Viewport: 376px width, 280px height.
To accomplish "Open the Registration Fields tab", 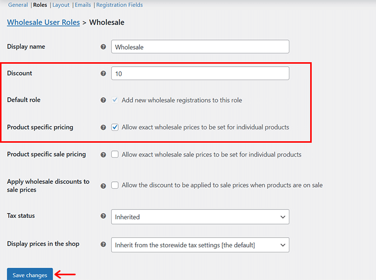I will tap(119, 5).
